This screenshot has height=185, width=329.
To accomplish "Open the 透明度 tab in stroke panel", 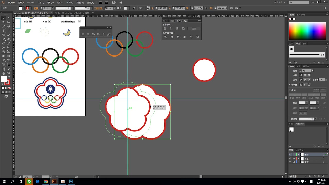I will [306, 66].
